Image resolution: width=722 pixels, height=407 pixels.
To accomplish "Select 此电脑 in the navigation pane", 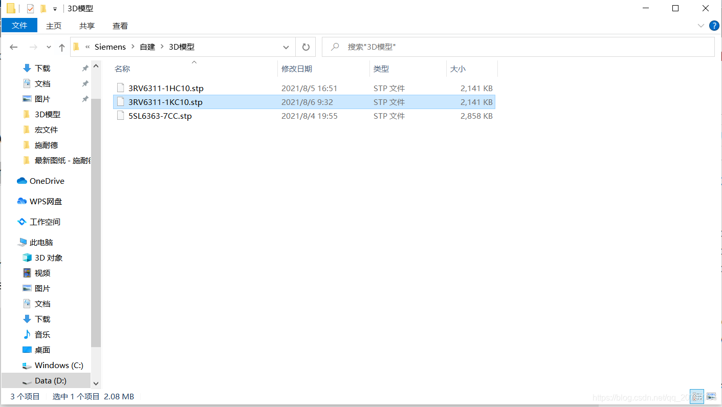I will coord(41,242).
